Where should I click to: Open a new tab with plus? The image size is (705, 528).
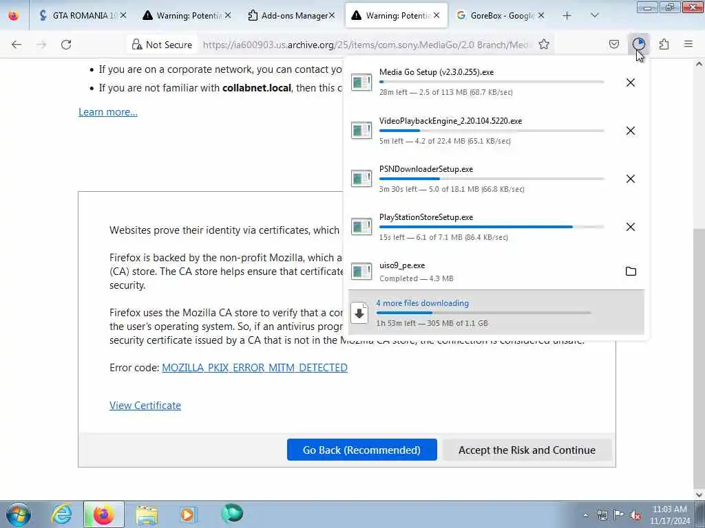pos(567,16)
